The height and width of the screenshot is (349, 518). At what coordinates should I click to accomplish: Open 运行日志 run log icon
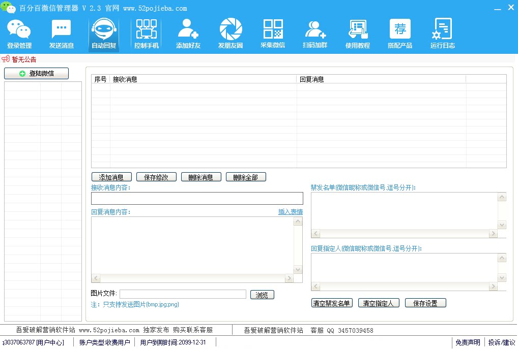[x=442, y=34]
